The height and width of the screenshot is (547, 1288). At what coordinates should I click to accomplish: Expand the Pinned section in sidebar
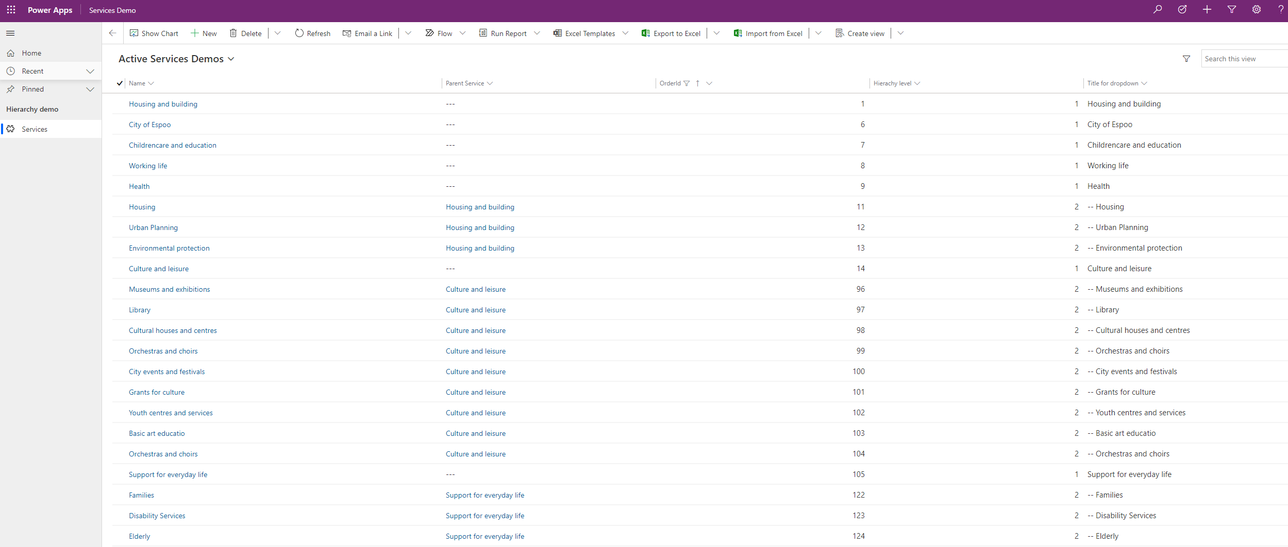(x=90, y=90)
